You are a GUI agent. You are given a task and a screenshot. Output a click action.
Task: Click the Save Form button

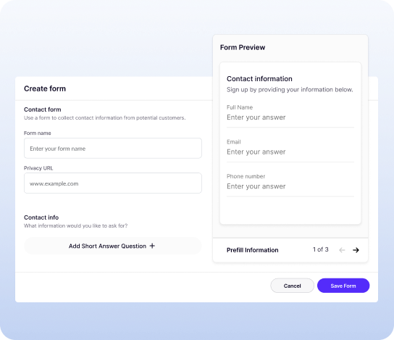coord(343,286)
